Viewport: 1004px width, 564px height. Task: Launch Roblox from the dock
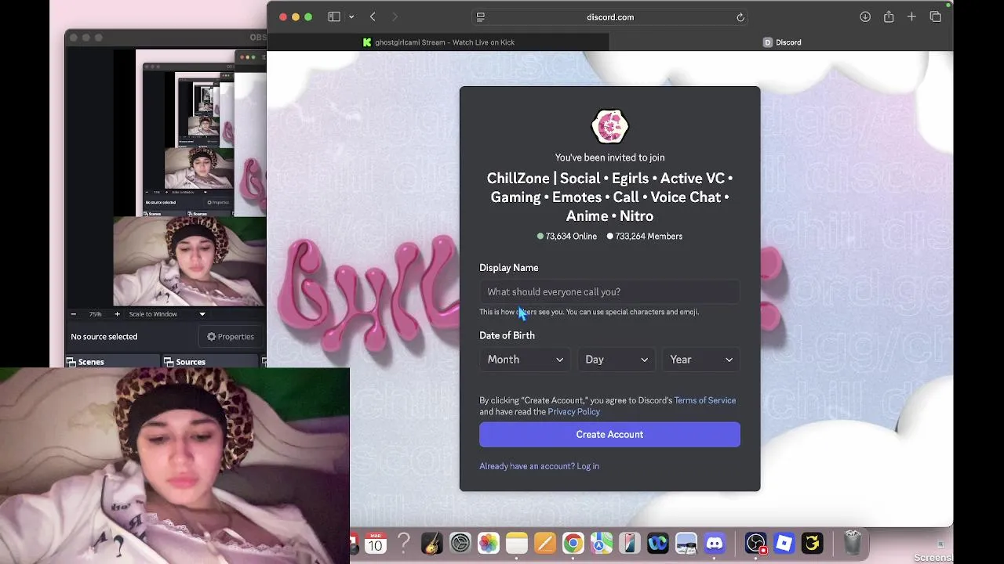pyautogui.click(x=784, y=543)
